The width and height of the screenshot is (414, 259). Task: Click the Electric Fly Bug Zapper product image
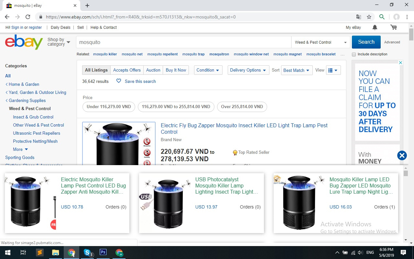(x=119, y=144)
